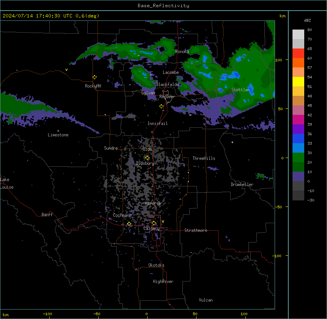Click the Blackfalds town label

point(167,84)
